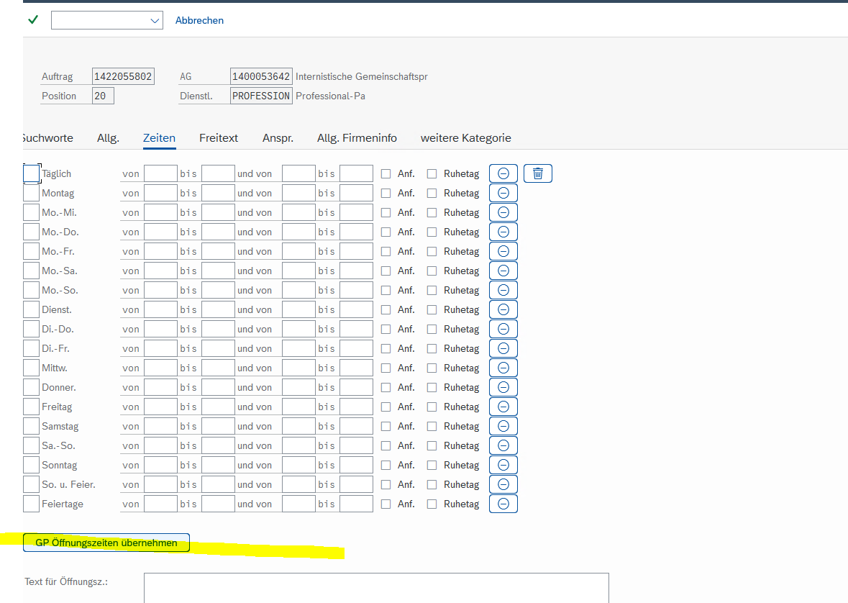This screenshot has height=603, width=848.
Task: Click the Dienstl. field PROFESSION
Action: pos(261,96)
